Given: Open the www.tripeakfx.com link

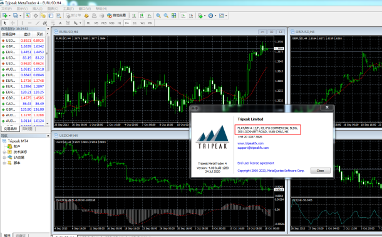Looking at the screenshot, I should point(250,143).
